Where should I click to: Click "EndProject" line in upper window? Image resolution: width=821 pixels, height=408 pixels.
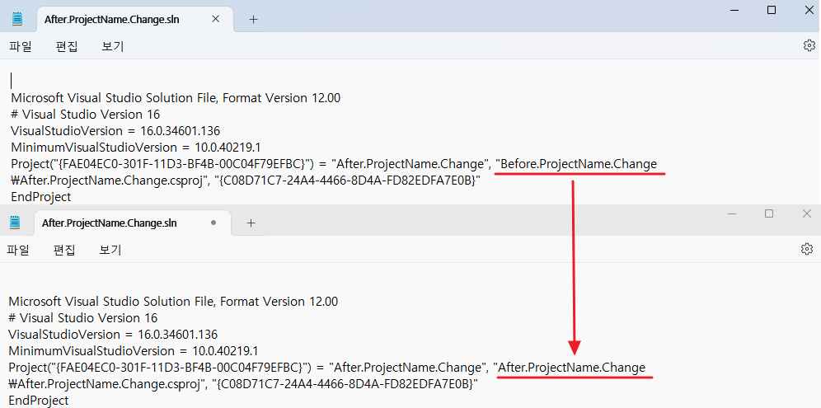tap(41, 197)
